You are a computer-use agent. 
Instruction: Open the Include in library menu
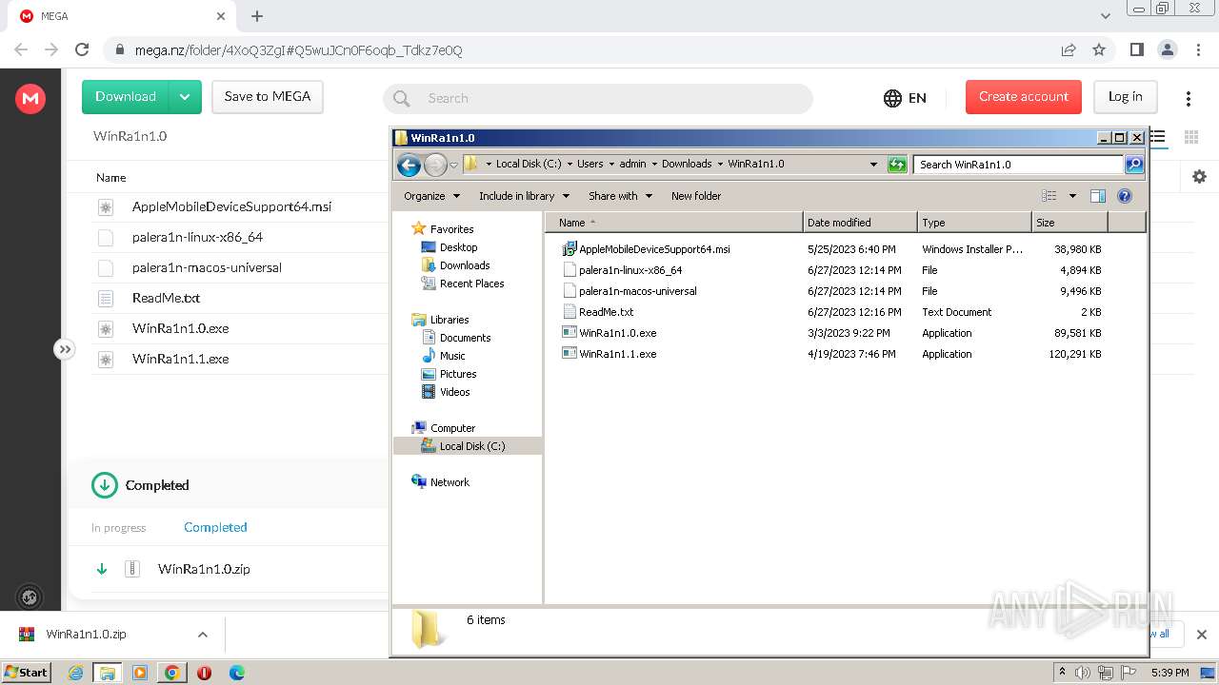(524, 196)
